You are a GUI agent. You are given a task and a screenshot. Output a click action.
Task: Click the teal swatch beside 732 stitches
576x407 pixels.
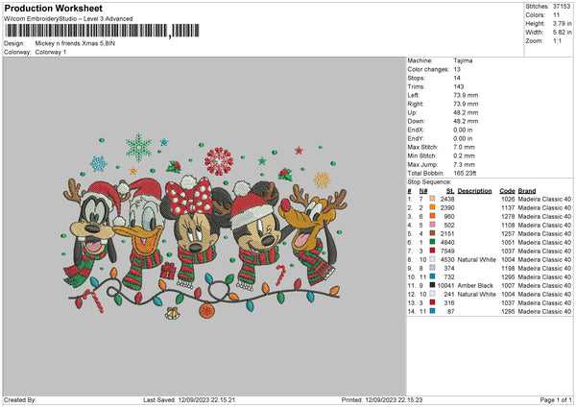click(432, 276)
